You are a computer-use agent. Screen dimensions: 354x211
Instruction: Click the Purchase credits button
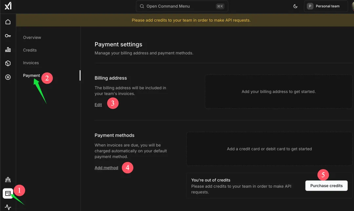(x=326, y=186)
